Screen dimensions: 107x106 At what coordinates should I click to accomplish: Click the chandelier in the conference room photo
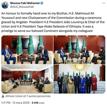[23, 66]
